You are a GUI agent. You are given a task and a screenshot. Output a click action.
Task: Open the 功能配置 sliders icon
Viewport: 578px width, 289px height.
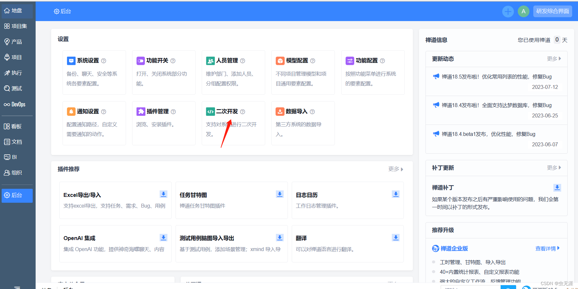(x=350, y=61)
